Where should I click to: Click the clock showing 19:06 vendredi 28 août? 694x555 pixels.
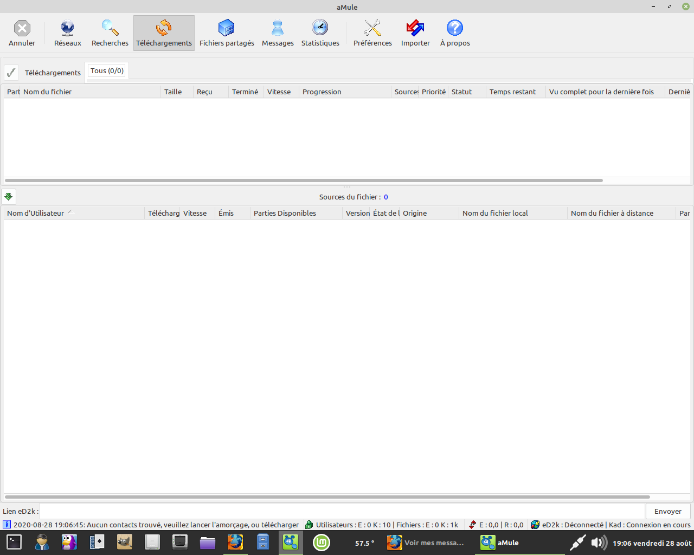[652, 543]
